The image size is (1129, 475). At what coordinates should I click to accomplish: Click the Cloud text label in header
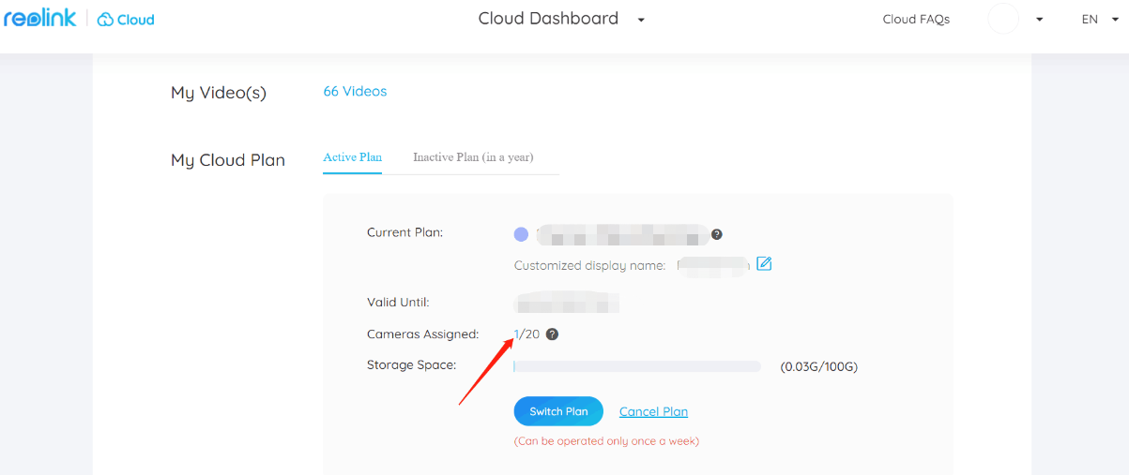(136, 20)
